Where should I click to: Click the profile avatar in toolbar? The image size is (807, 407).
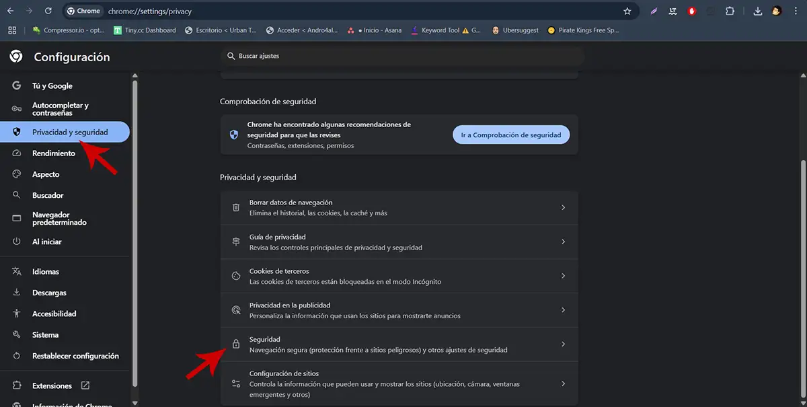(776, 11)
